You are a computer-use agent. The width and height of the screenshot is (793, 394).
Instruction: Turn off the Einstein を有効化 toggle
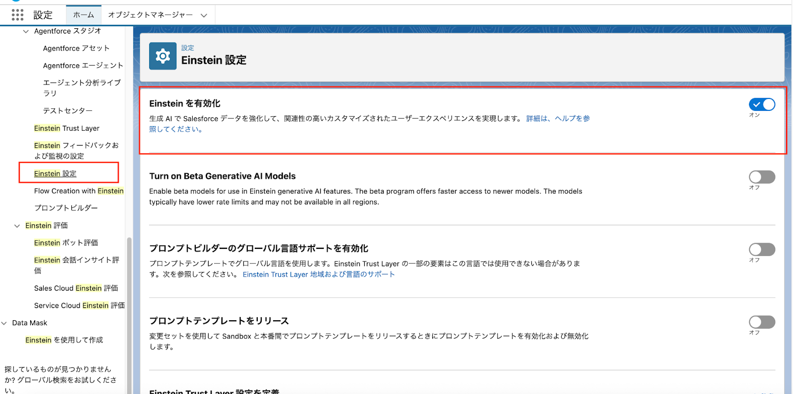pyautogui.click(x=762, y=104)
